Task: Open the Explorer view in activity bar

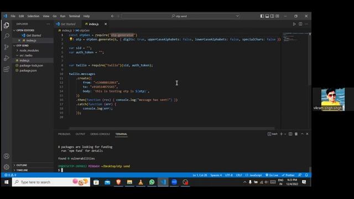Action: coord(7,25)
